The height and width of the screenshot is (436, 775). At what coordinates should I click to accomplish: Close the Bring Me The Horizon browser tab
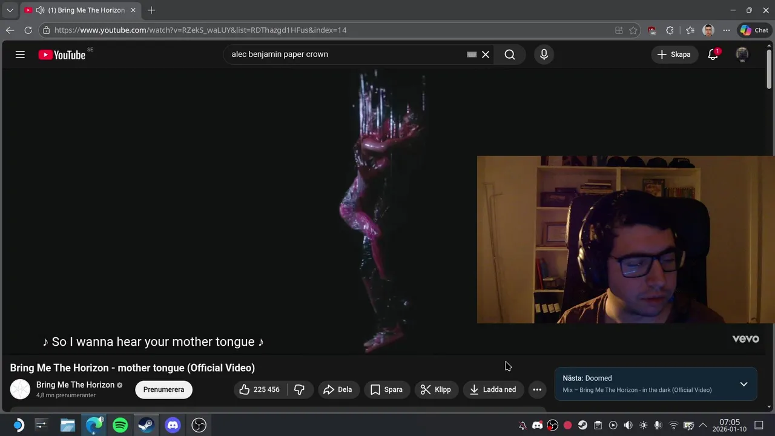(133, 10)
